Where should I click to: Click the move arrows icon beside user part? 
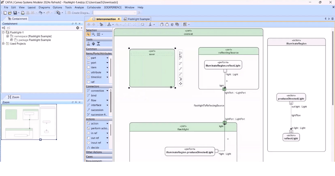(x=180, y=84)
